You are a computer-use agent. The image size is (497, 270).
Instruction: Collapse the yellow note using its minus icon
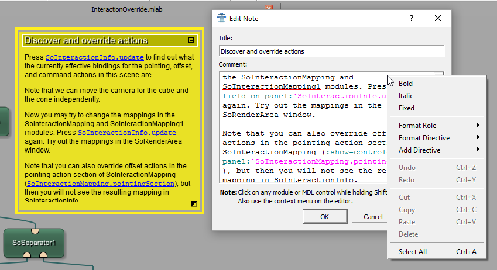coord(191,40)
